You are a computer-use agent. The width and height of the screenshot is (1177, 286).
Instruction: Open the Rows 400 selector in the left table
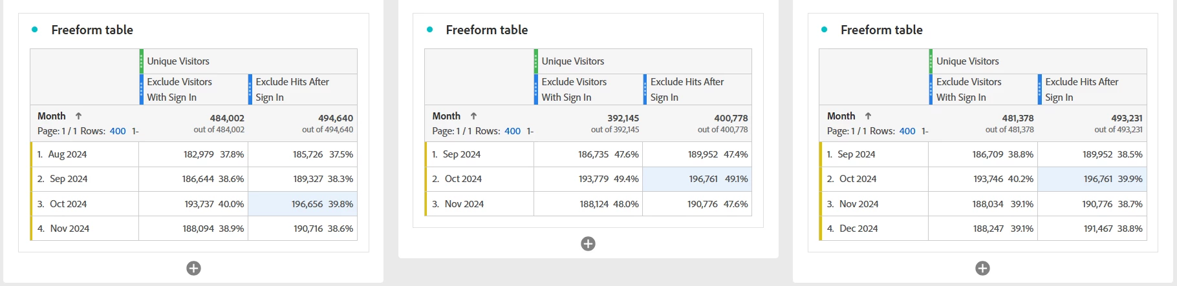[118, 131]
